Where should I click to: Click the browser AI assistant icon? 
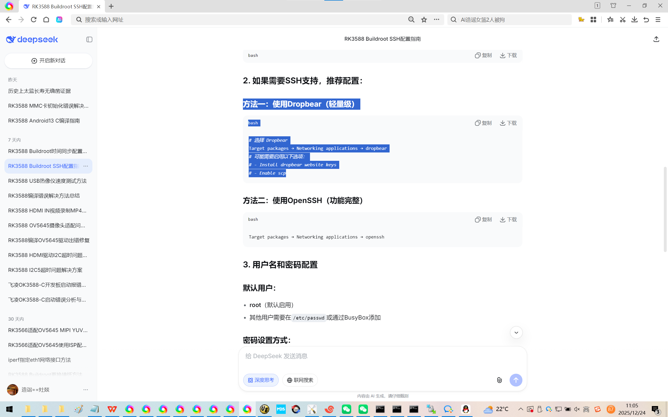59,20
